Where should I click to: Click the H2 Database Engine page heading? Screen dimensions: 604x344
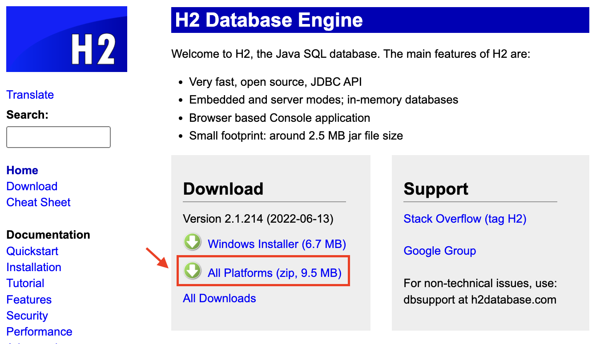click(268, 20)
